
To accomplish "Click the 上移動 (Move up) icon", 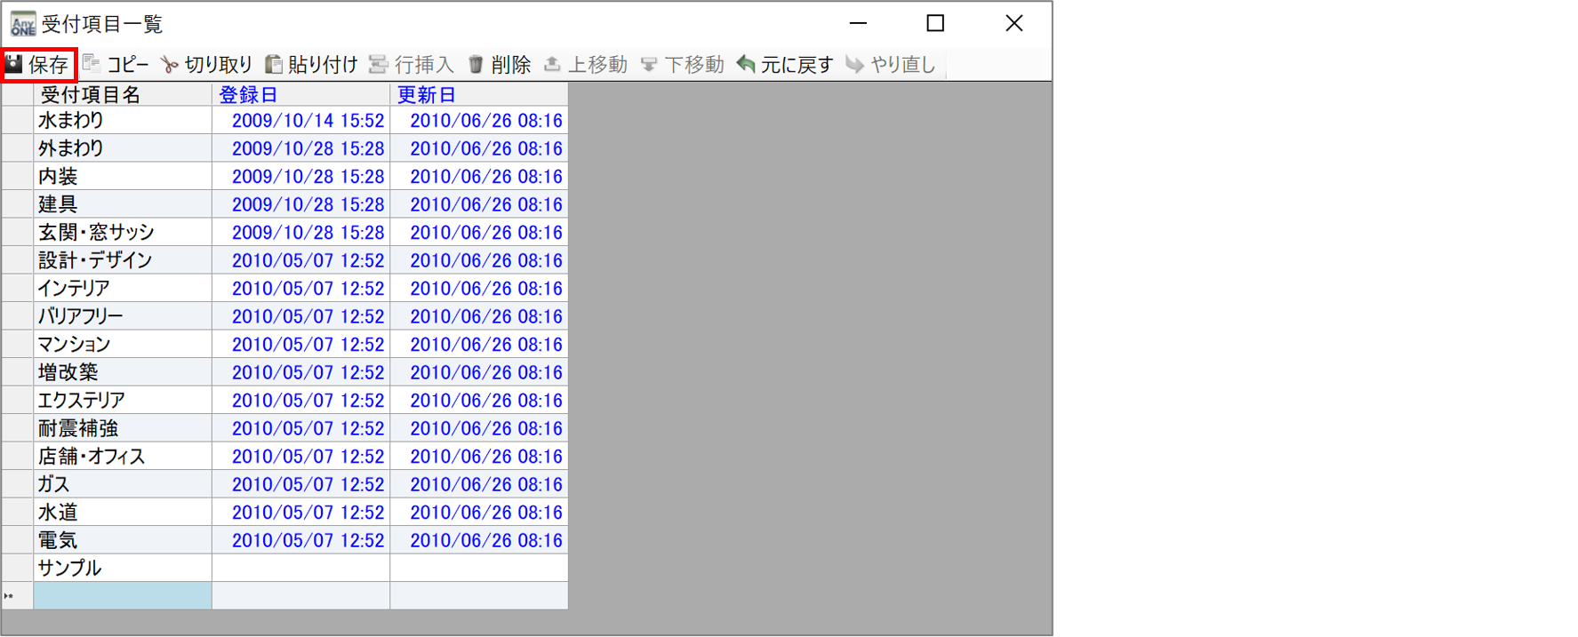I will pyautogui.click(x=552, y=64).
